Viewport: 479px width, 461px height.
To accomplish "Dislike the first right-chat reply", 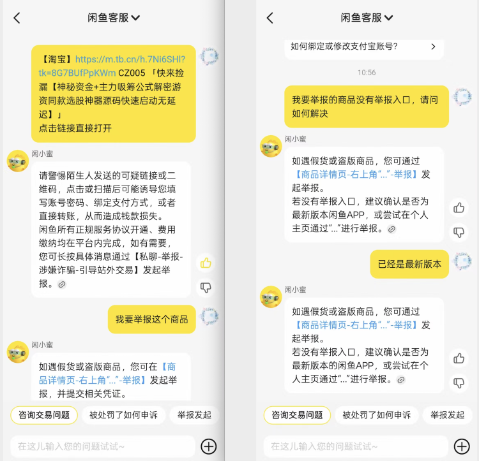I will point(459,232).
